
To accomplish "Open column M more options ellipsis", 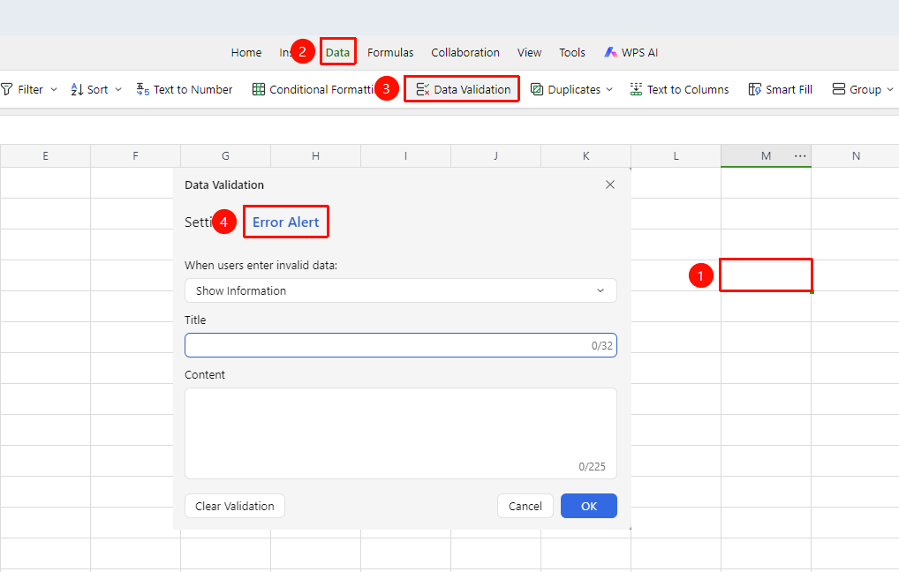I will 800,156.
